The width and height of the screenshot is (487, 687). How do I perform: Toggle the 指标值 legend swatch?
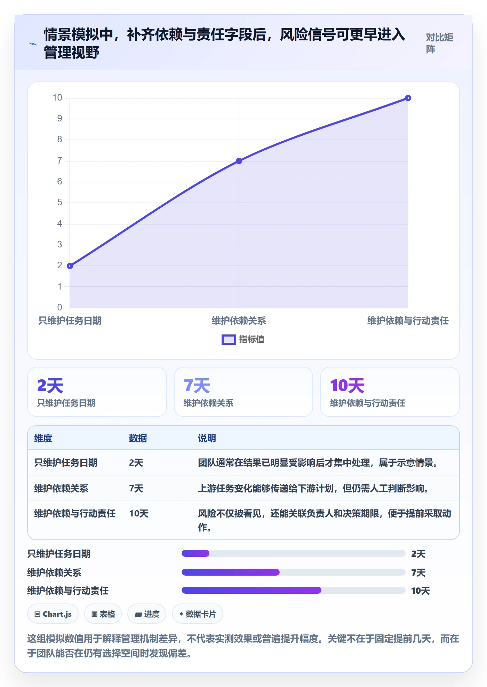(x=229, y=340)
